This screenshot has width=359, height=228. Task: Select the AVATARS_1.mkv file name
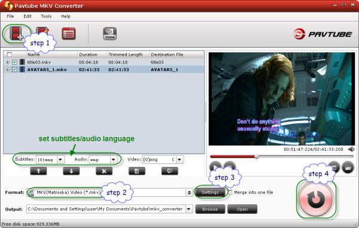[47, 69]
